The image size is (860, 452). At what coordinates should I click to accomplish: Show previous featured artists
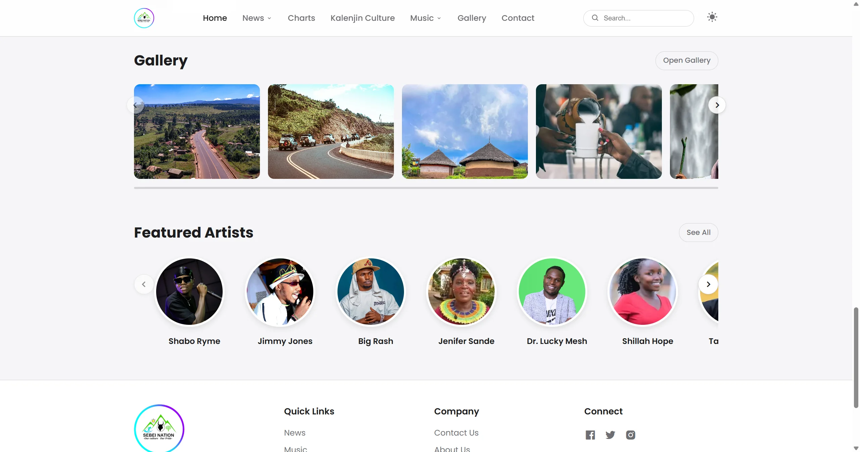144,284
